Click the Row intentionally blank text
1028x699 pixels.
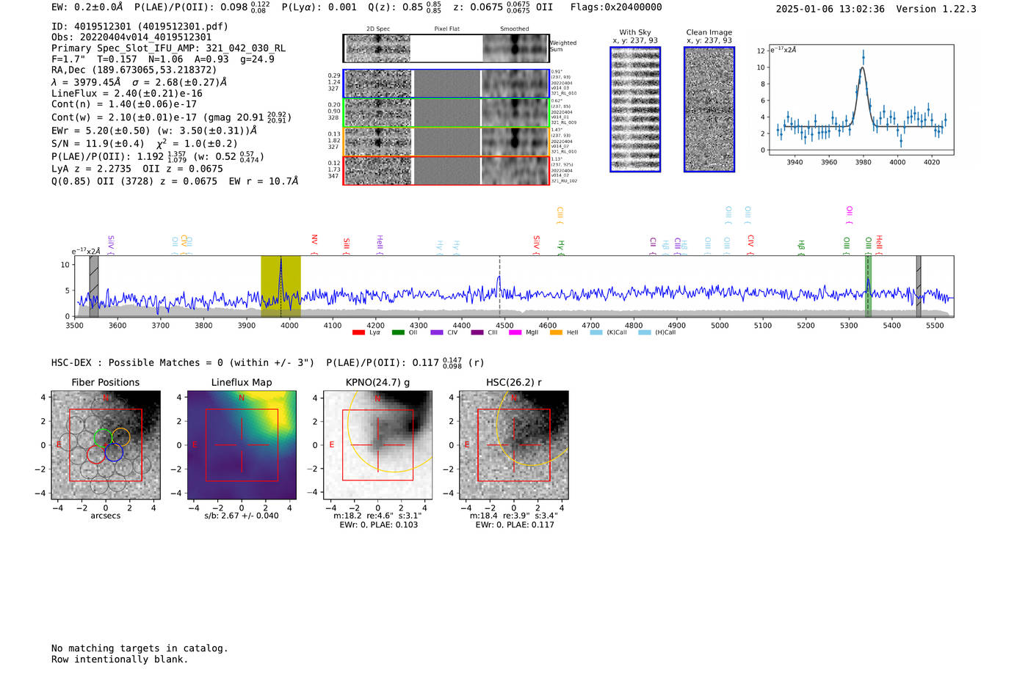point(120,659)
